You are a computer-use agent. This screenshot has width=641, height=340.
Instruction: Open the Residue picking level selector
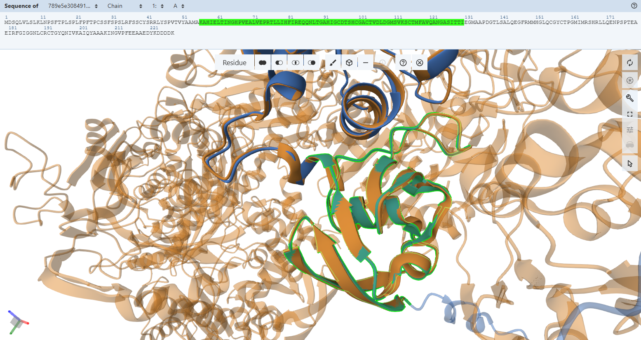(x=235, y=63)
